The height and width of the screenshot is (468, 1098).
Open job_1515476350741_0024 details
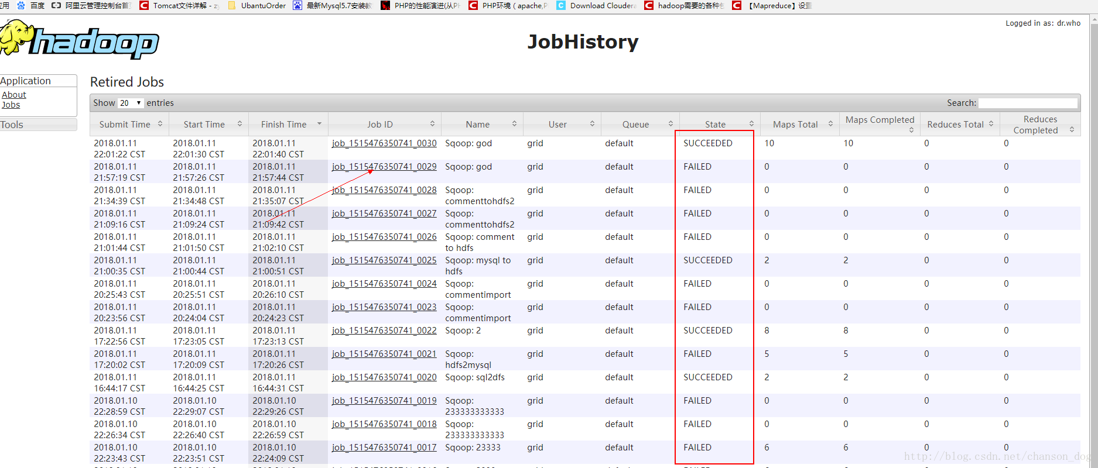point(384,284)
